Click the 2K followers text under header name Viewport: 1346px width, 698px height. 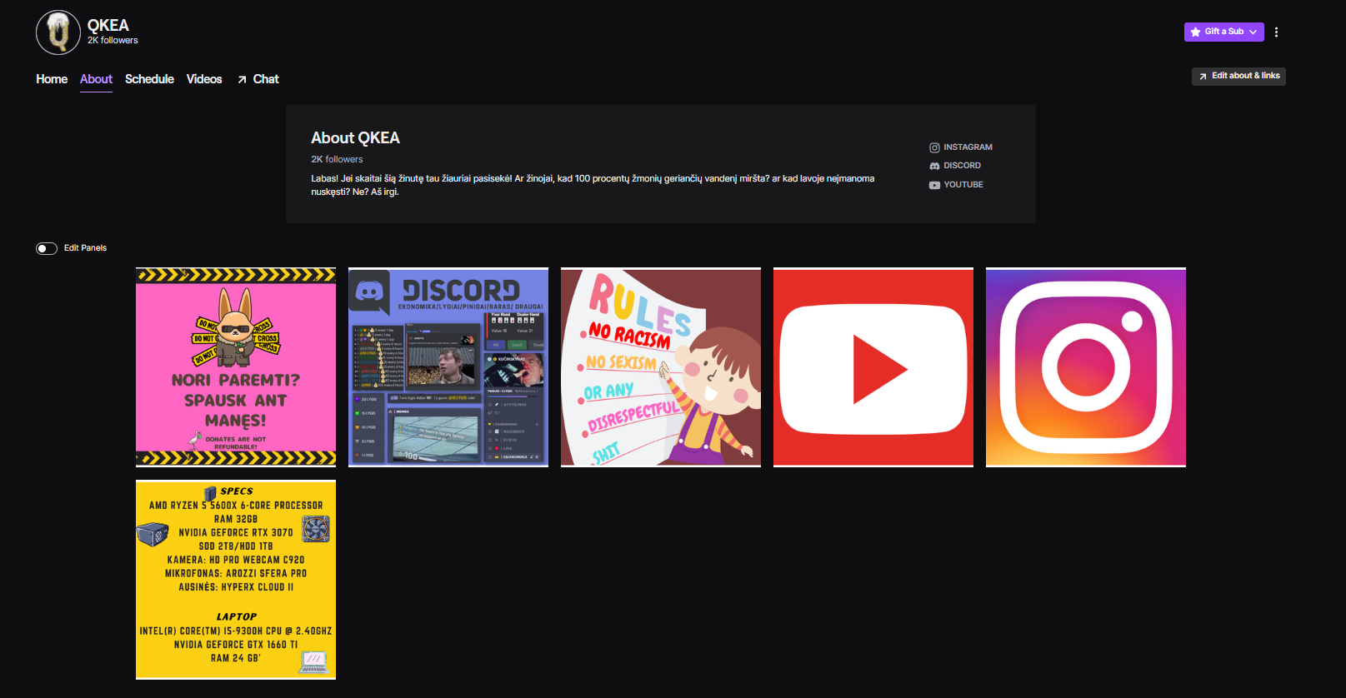(113, 40)
